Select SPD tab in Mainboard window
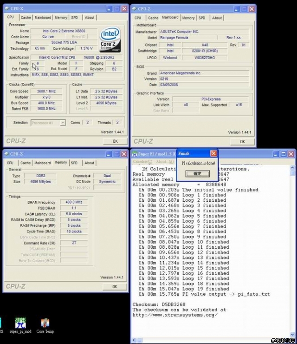Image resolution: width=297 pixels, height=344 pixels. (x=202, y=18)
